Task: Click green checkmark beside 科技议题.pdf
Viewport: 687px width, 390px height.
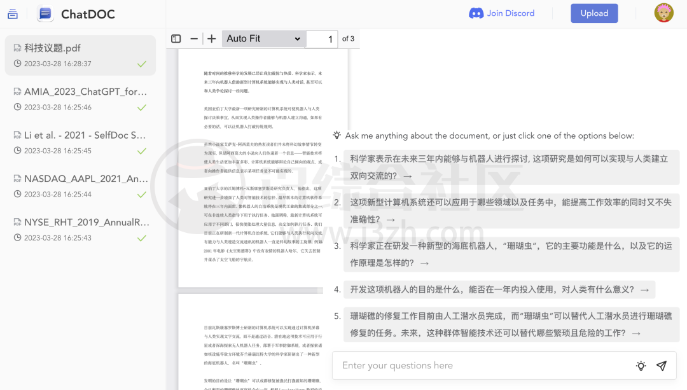Action: 141,64
